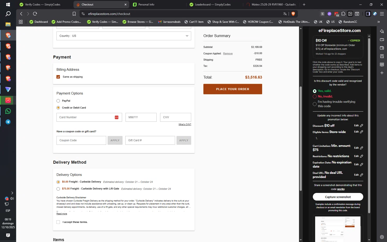Viewport: 387px width, 242px height.
Task: Reload the checkout page
Action: tap(35, 14)
